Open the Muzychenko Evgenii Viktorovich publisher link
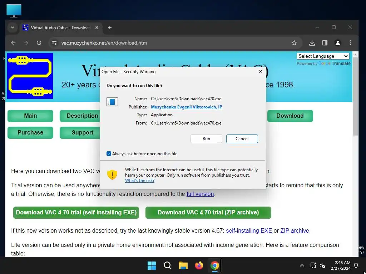366x274 pixels. click(186, 107)
